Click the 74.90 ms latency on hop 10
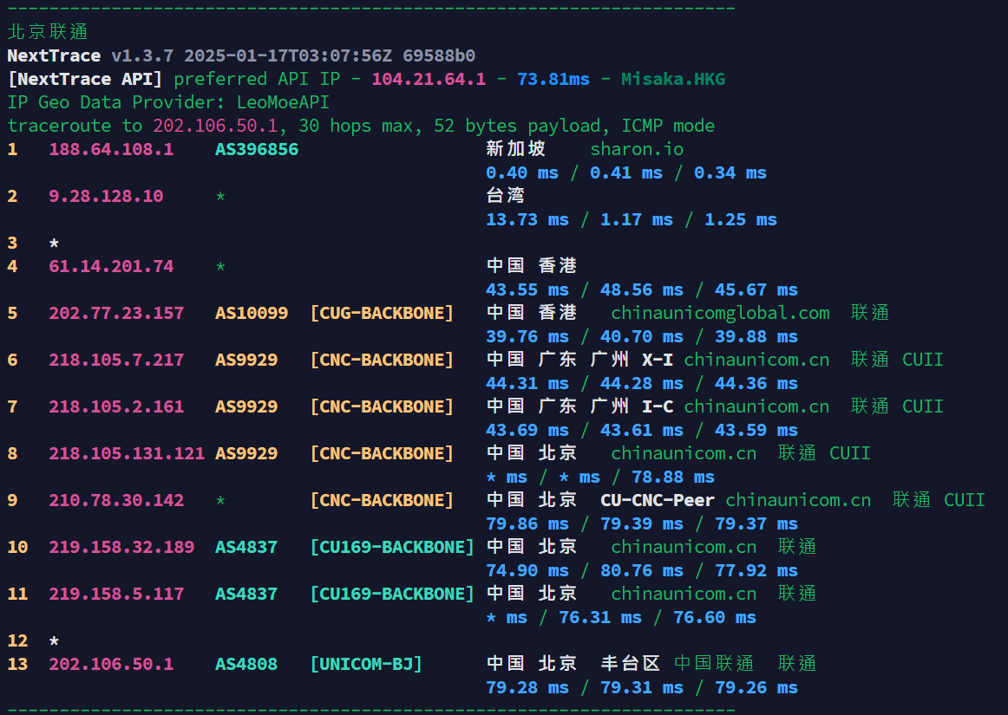 (x=527, y=571)
